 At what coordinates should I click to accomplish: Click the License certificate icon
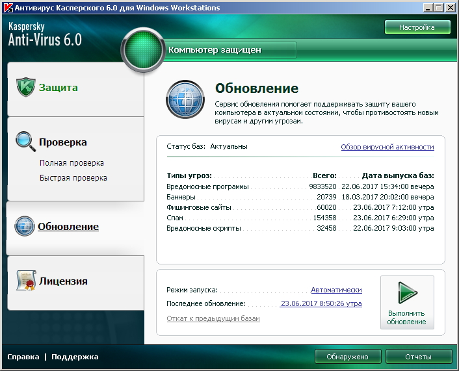tap(25, 281)
